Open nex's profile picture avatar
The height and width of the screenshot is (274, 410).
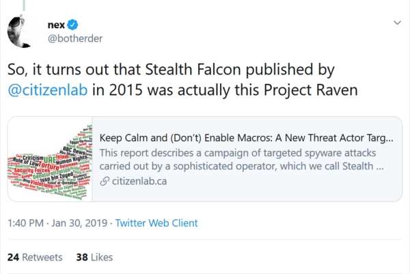[24, 31]
